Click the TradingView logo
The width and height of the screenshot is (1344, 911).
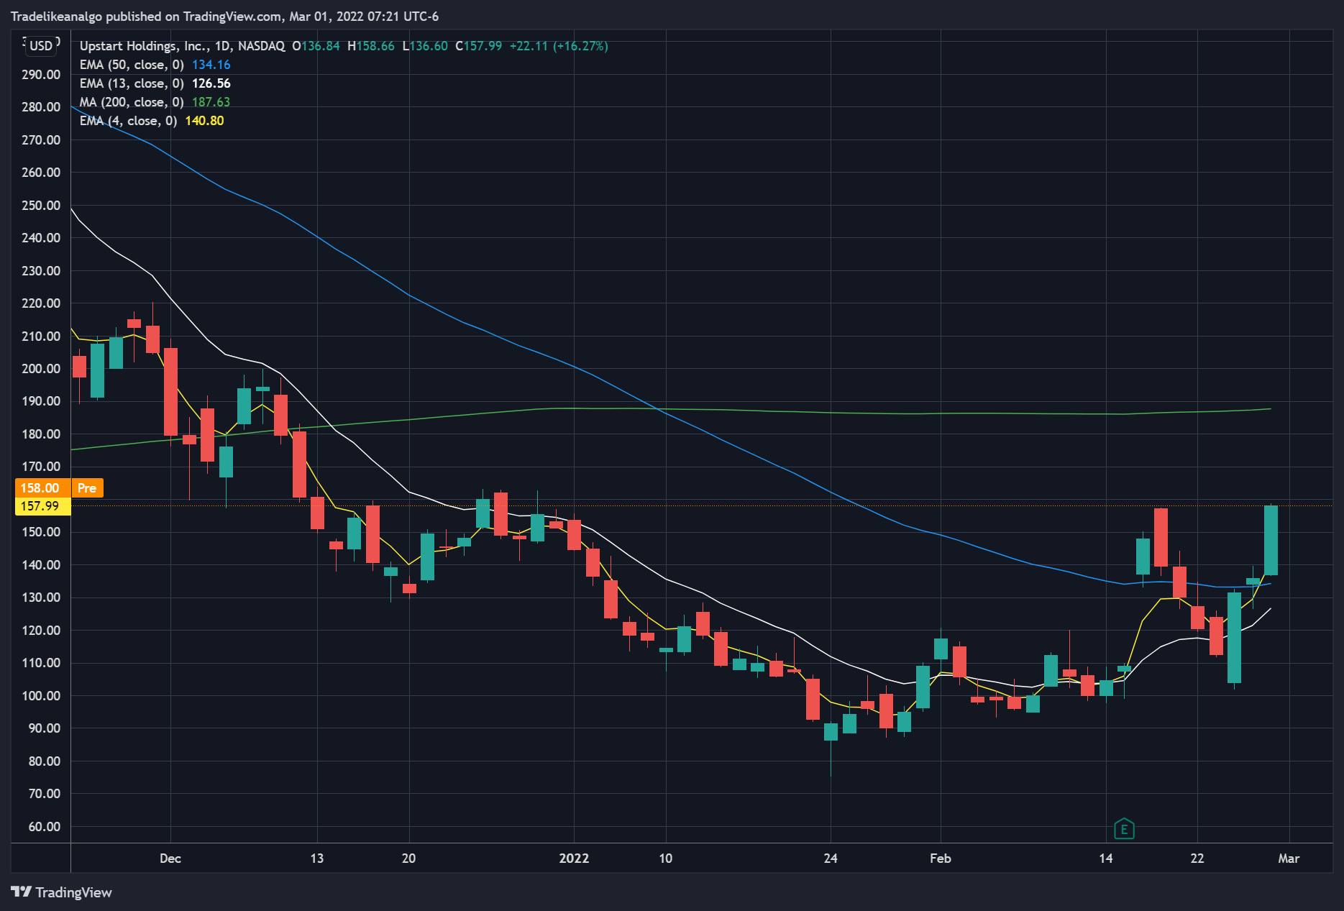pos(62,892)
